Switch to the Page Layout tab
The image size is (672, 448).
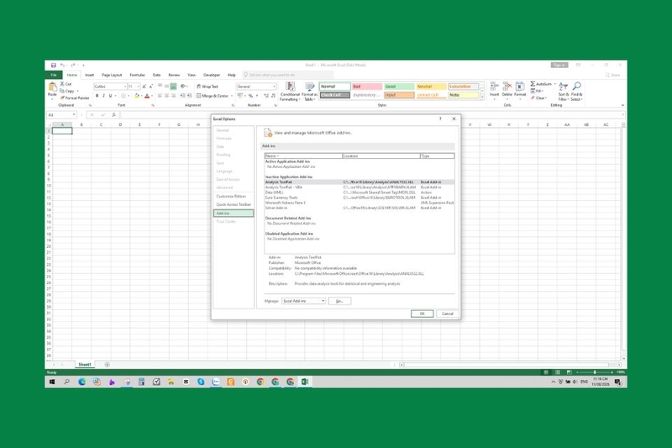click(x=112, y=75)
